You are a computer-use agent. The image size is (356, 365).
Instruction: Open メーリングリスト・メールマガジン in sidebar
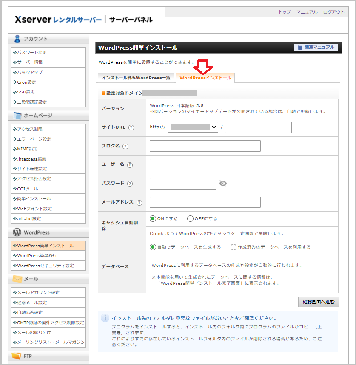tap(48, 342)
